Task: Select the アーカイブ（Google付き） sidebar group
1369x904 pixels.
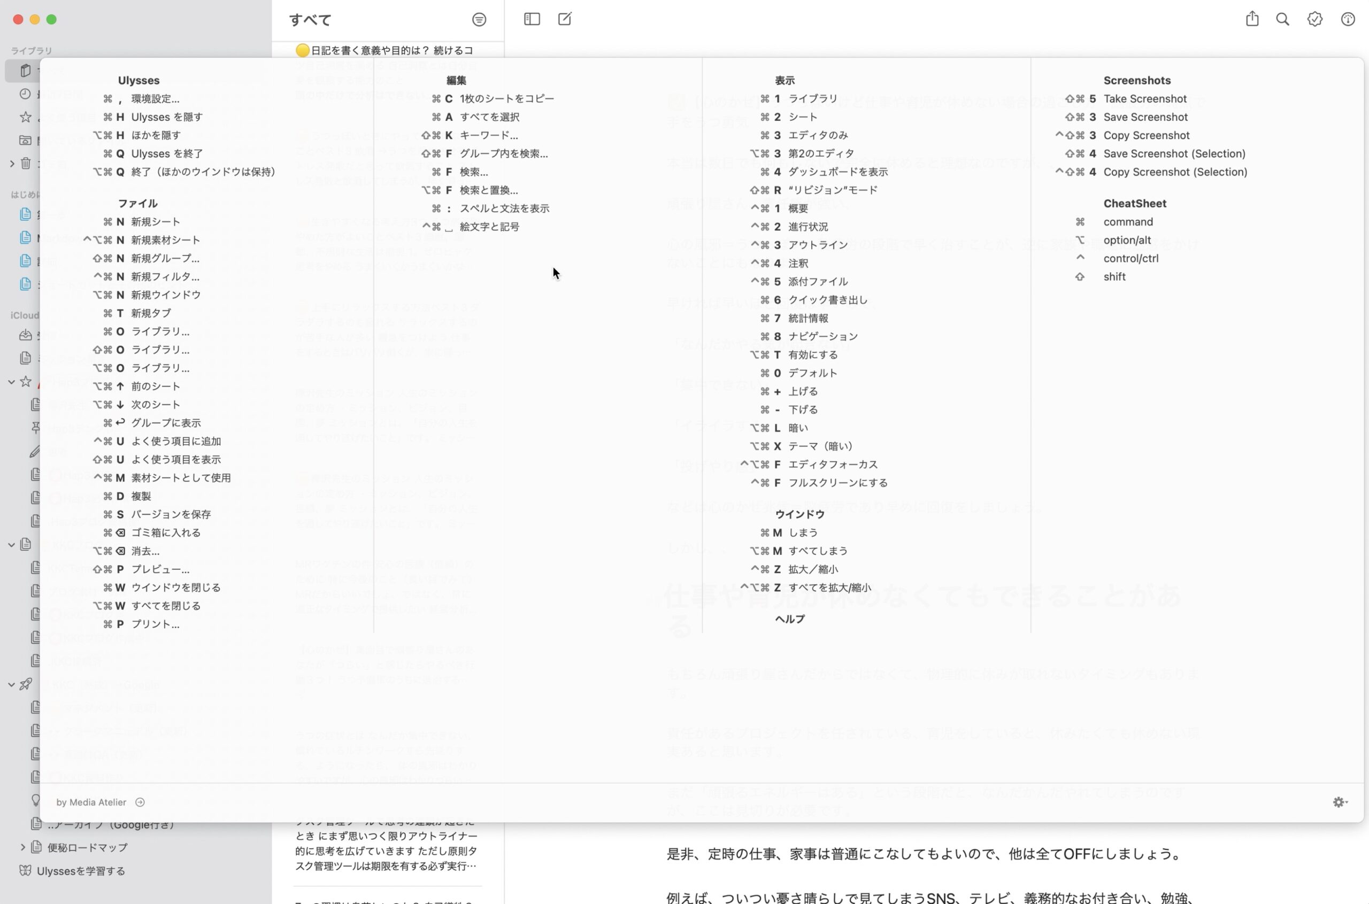Action: [x=110, y=824]
